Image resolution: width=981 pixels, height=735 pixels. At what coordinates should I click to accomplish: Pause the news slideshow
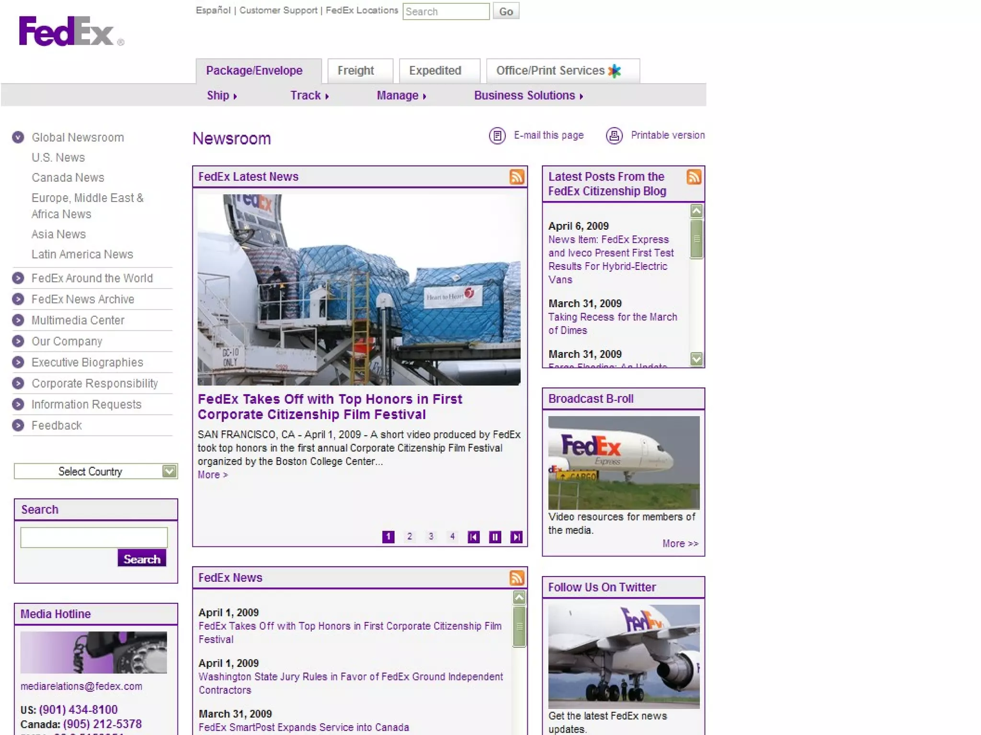coord(495,537)
